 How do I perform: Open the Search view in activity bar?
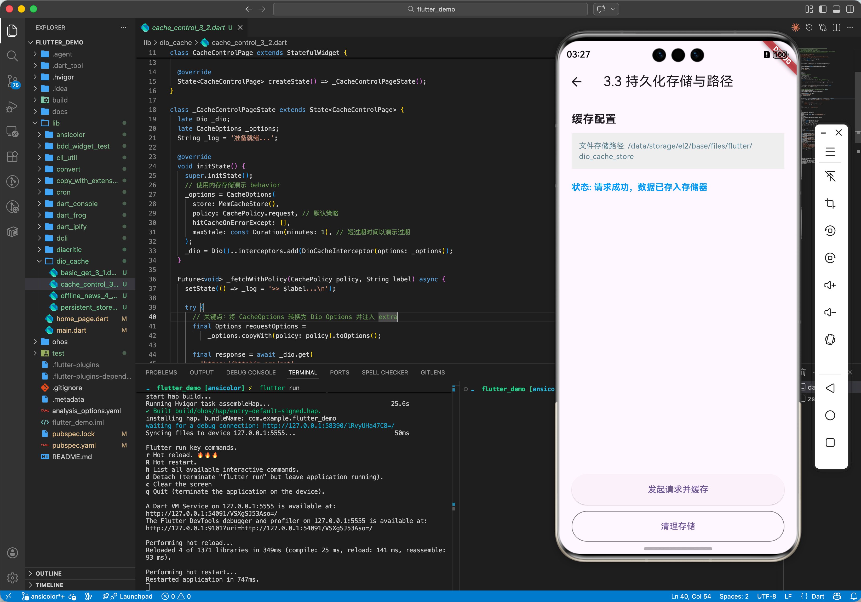point(12,56)
